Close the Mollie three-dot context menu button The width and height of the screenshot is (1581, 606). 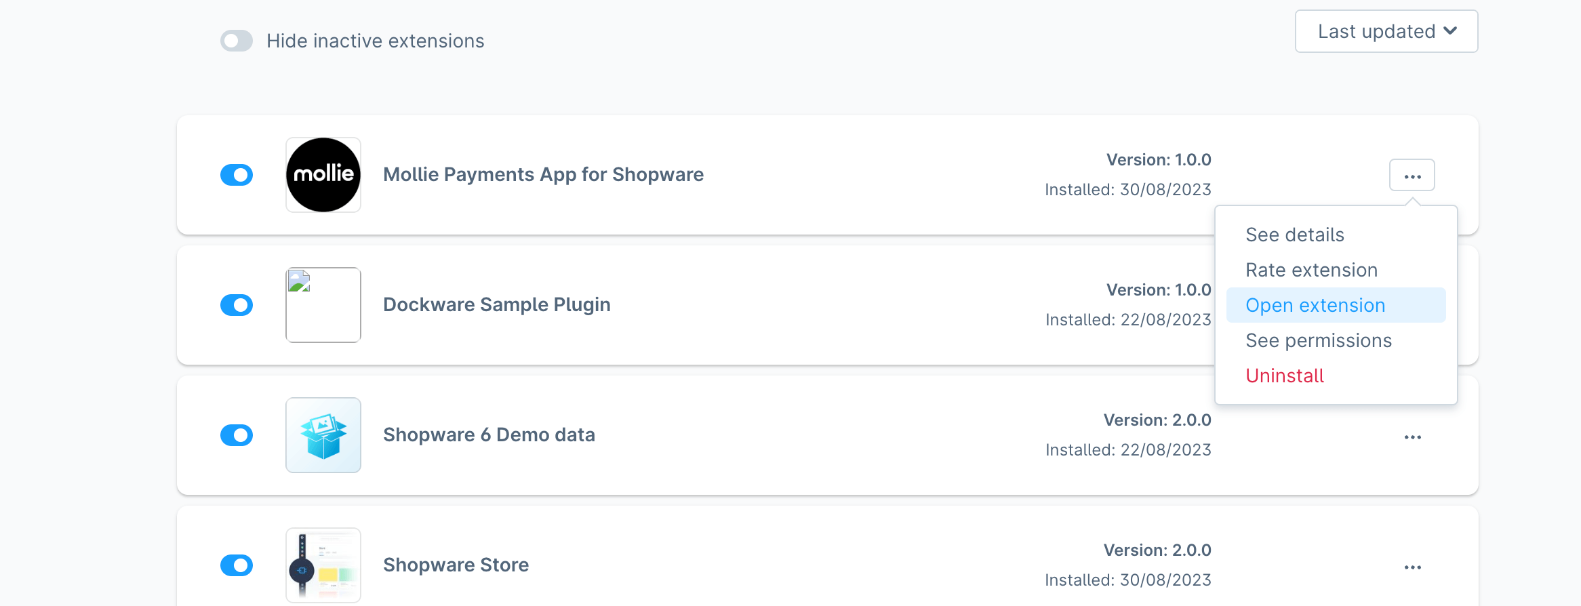(x=1412, y=176)
